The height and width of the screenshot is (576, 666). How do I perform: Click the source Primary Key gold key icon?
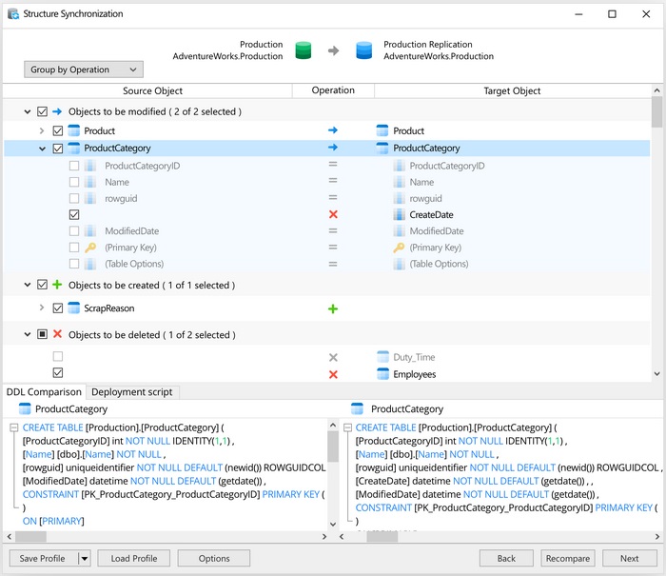(x=90, y=248)
